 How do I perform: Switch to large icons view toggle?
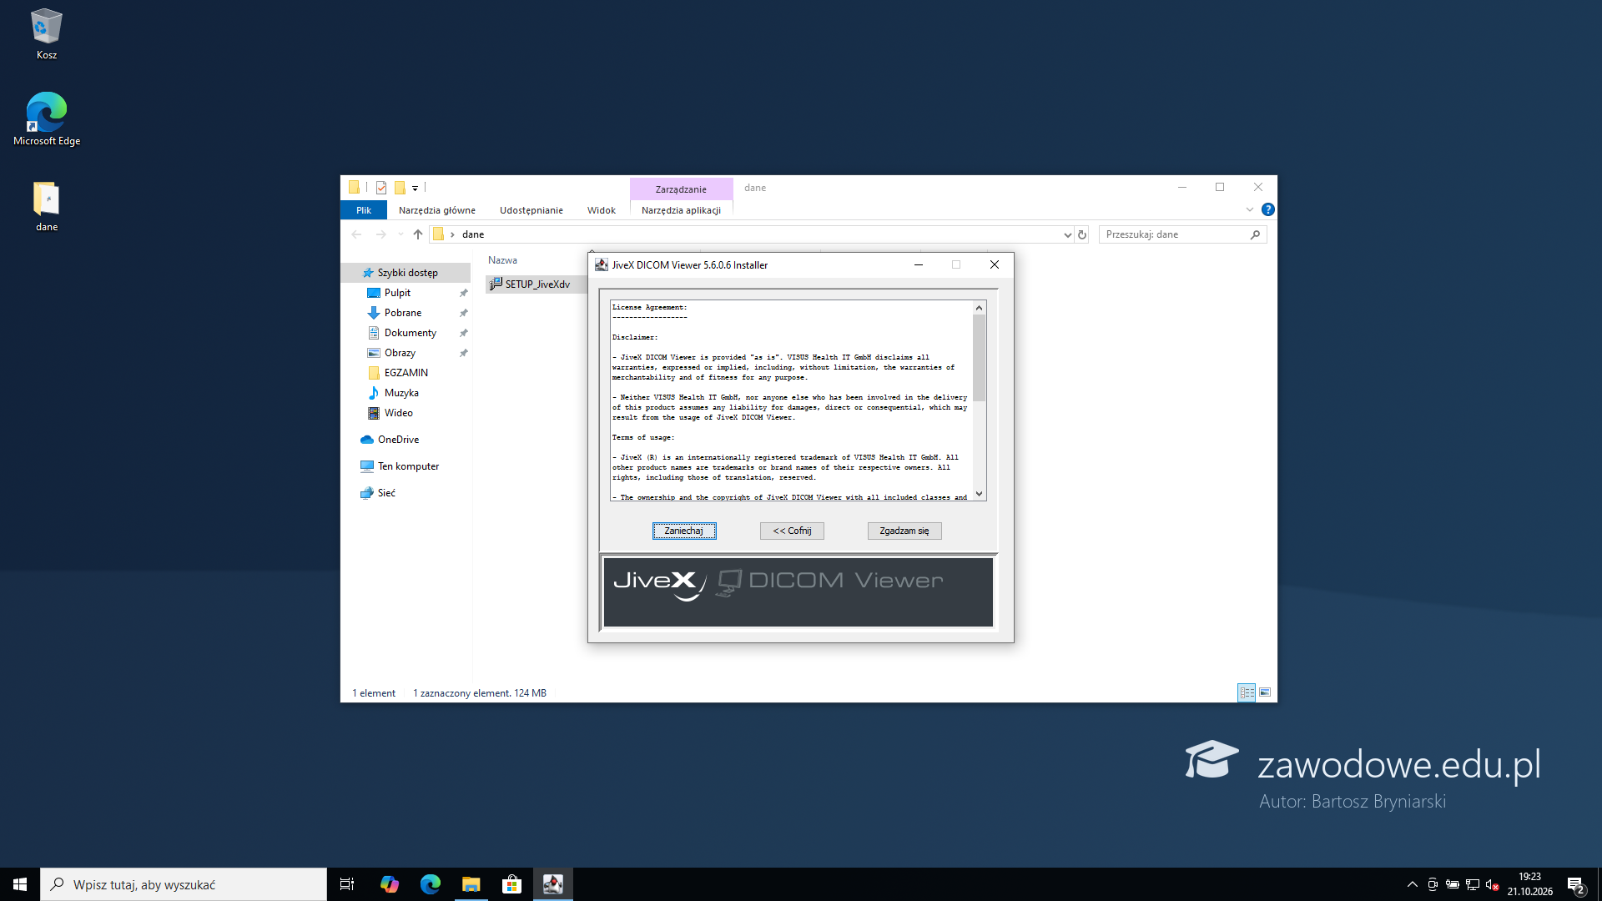click(1265, 692)
